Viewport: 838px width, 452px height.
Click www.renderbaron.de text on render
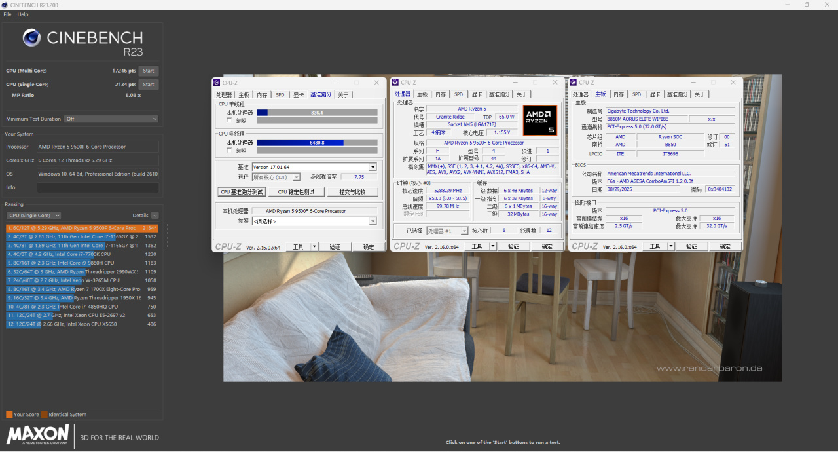[709, 369]
